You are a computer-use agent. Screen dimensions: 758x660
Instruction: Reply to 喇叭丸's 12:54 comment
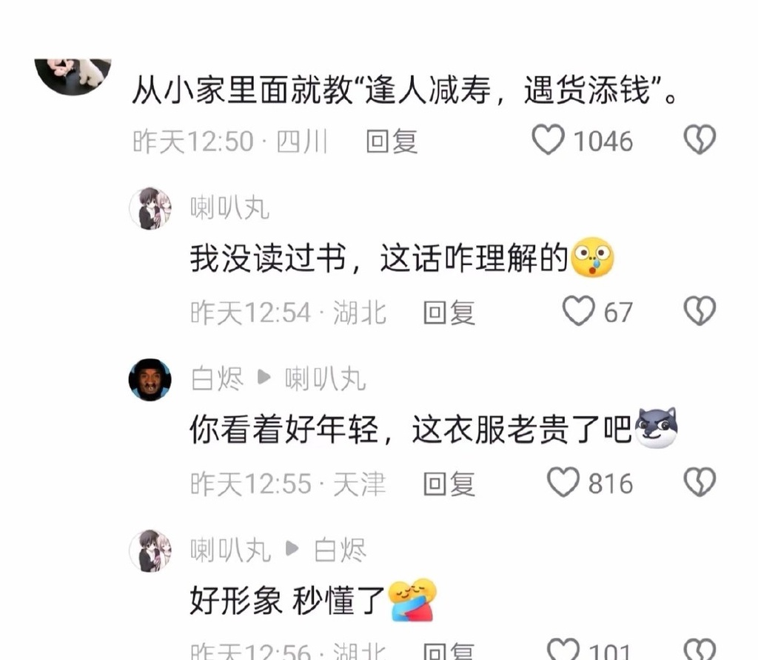tap(449, 313)
